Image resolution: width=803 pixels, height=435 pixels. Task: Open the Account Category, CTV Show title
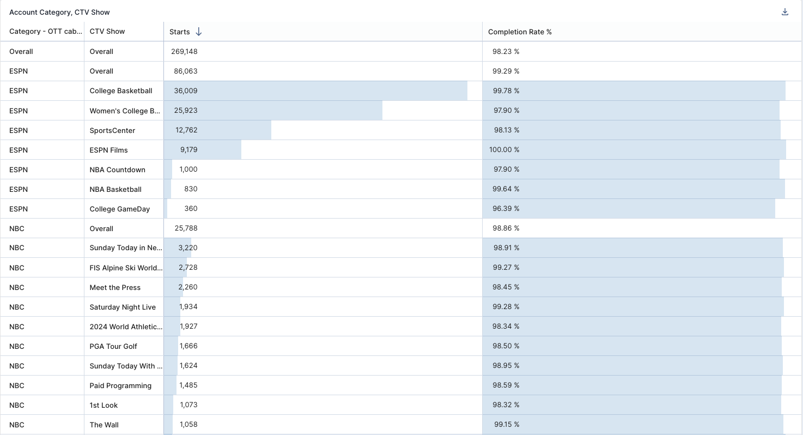[60, 12]
